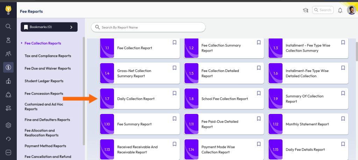The width and height of the screenshot is (358, 160).
Task: Click the report grid vertical scrollbar
Action: (x=356, y=52)
